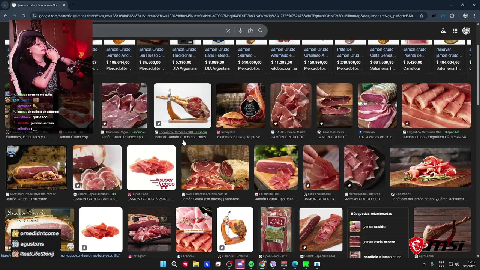Expand the tab search dropdown arrow

pos(5,5)
